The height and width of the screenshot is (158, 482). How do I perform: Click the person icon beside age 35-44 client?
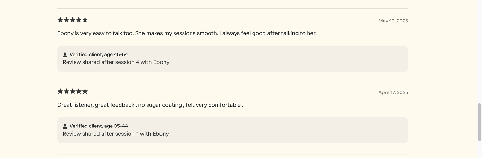click(x=65, y=127)
